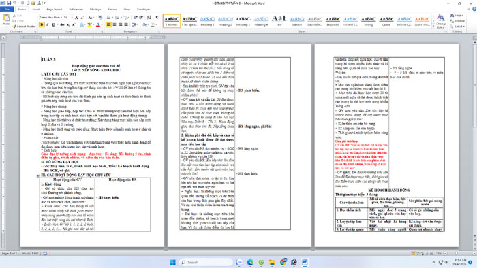The image size is (477, 268).
Task: Click the Format Painter tool
Action: tap(25, 27)
